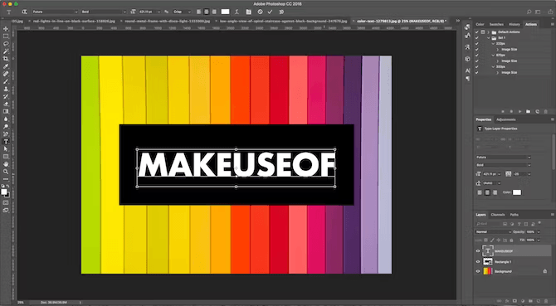Right-align text in the options bar
The image size is (556, 306).
click(x=214, y=12)
